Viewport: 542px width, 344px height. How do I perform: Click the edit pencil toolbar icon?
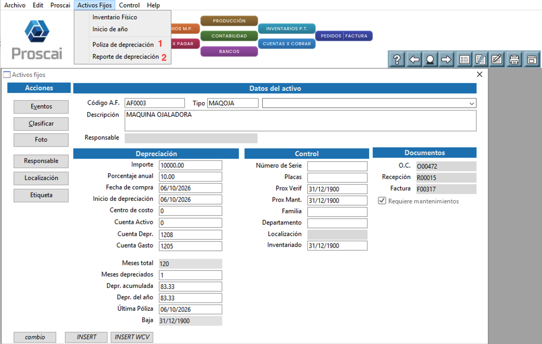(497, 59)
